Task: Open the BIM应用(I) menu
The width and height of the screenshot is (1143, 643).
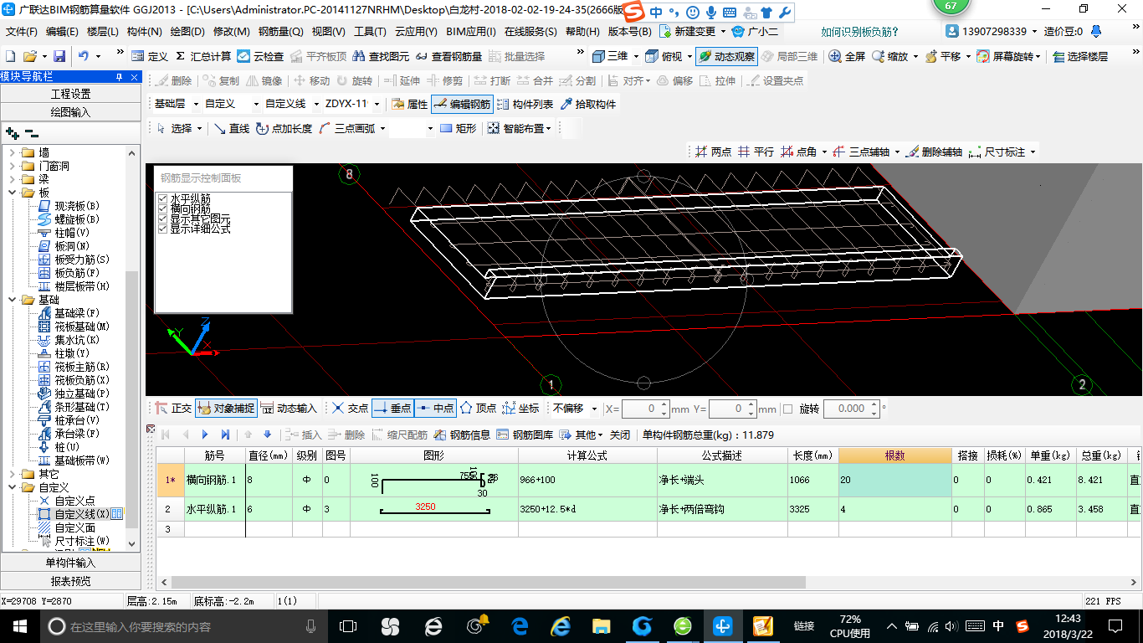Action: pyautogui.click(x=471, y=32)
